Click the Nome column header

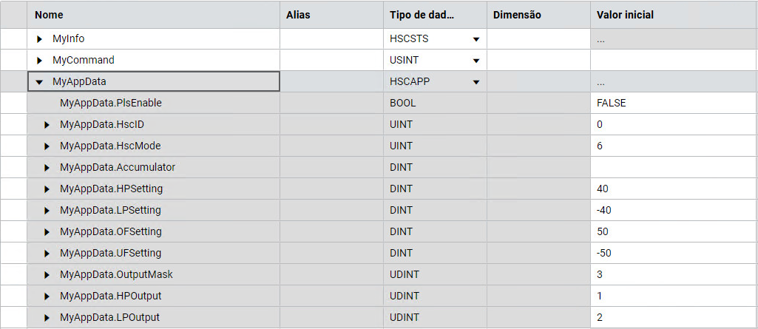point(49,15)
